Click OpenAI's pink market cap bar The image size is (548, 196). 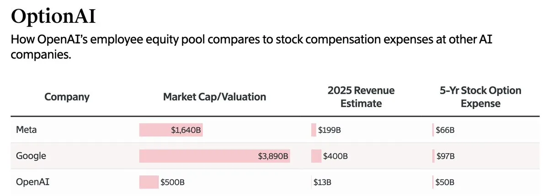pos(149,182)
